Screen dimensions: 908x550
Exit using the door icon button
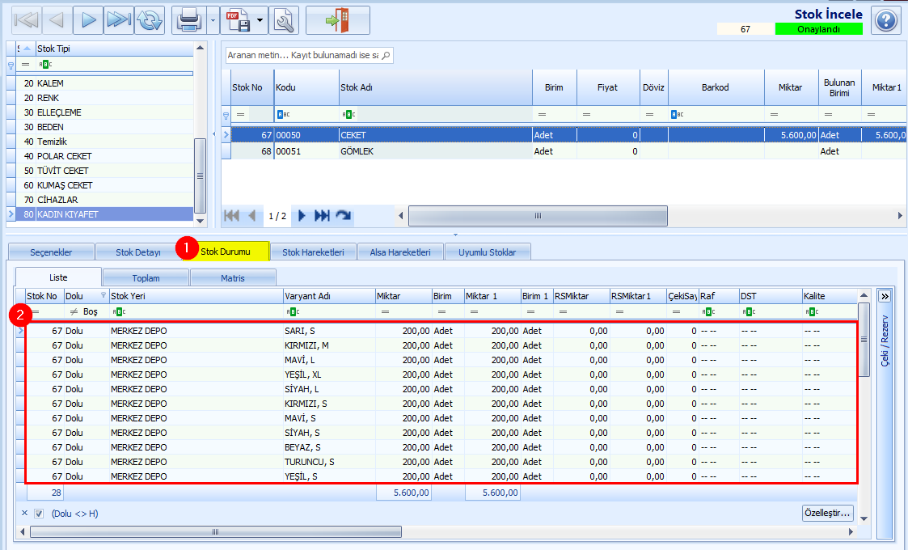[338, 20]
